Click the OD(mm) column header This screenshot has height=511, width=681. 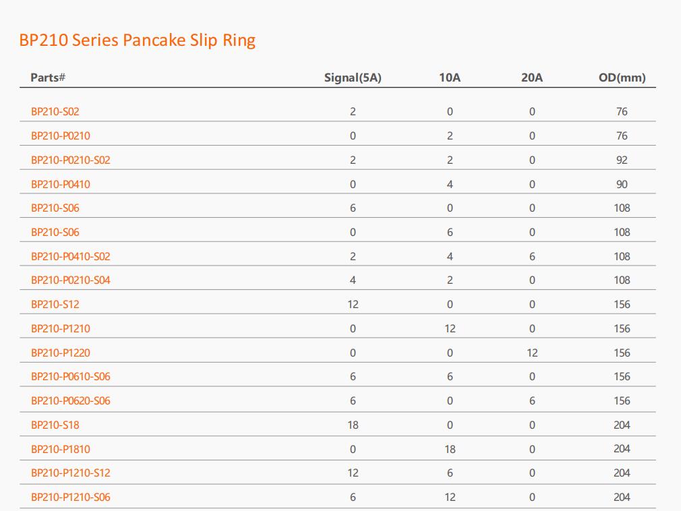point(622,78)
